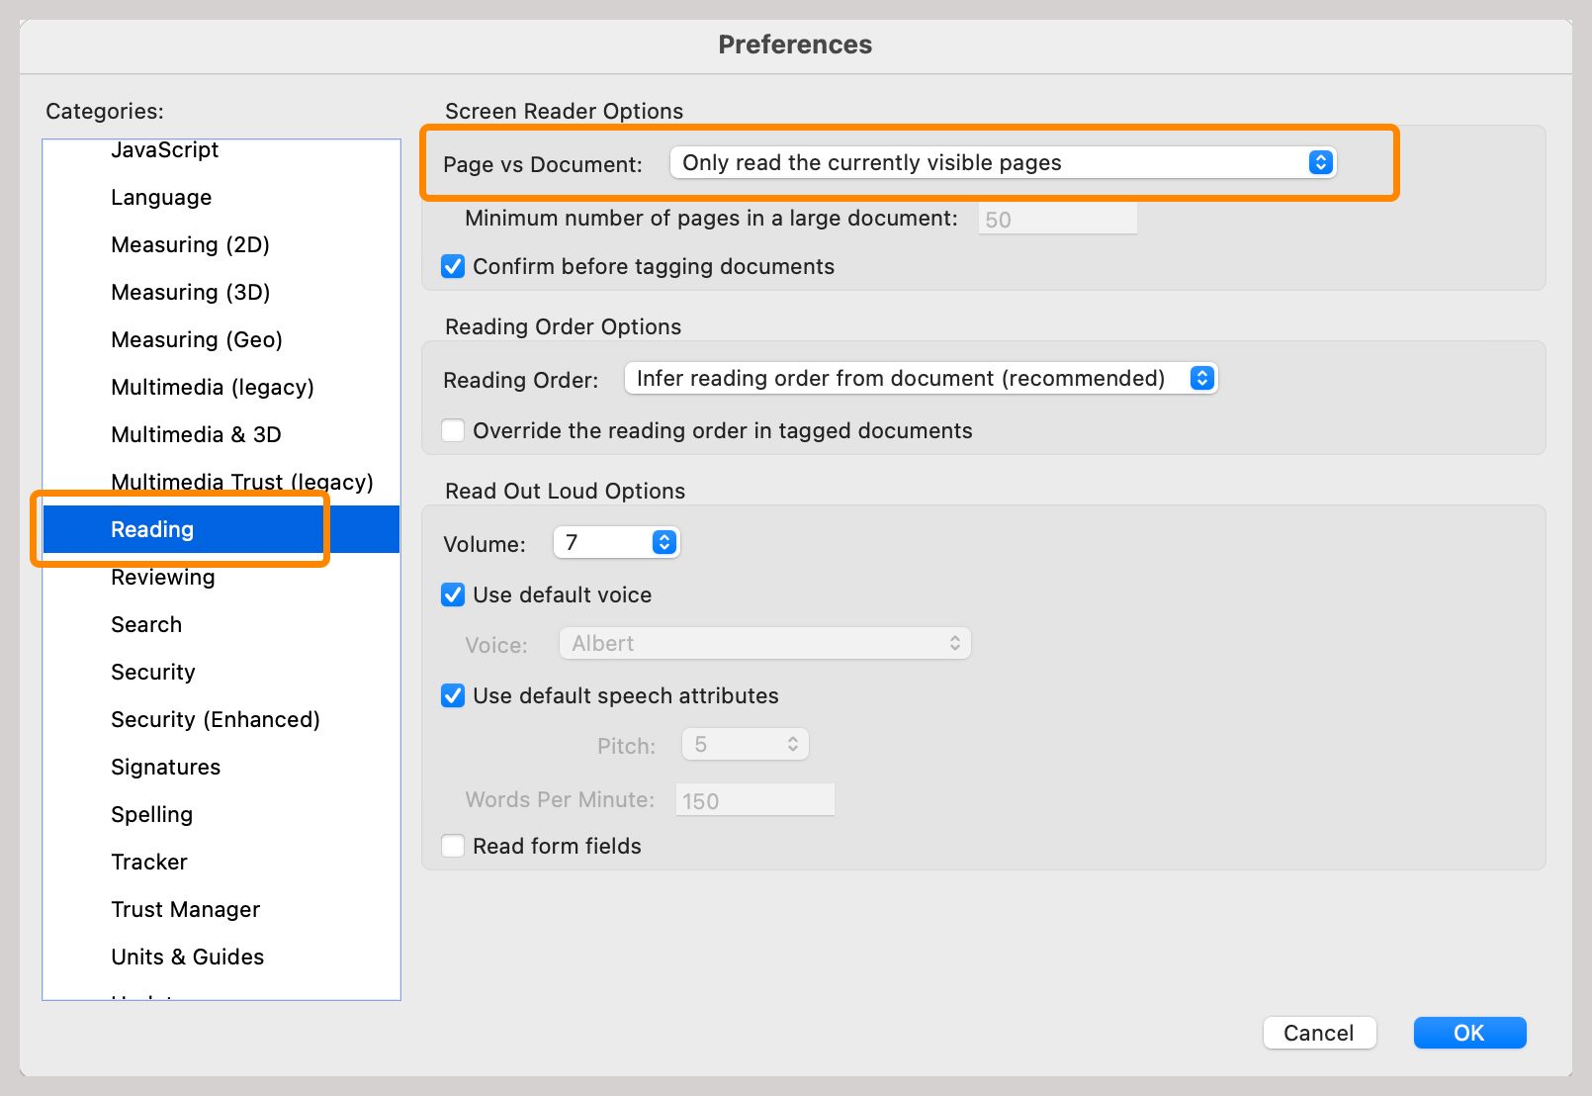1592x1096 pixels.
Task: Select Units & Guides category
Action: 188,958
